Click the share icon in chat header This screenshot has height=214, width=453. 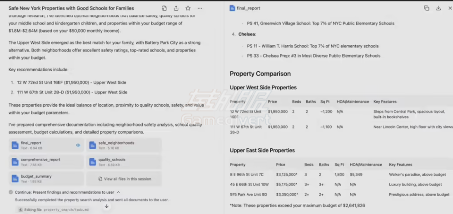pos(176,8)
